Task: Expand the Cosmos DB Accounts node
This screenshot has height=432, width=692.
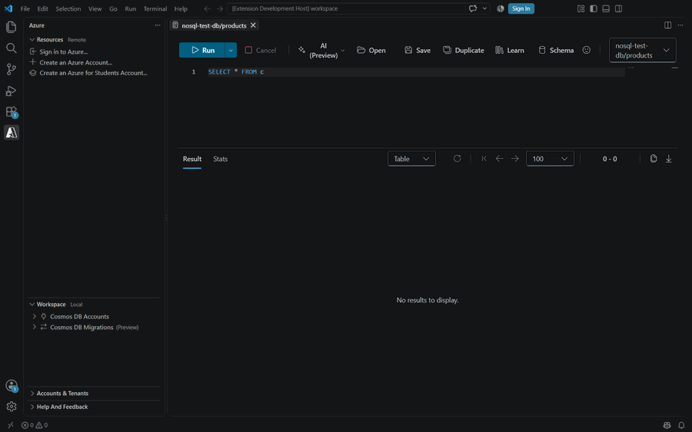Action: 35,316
